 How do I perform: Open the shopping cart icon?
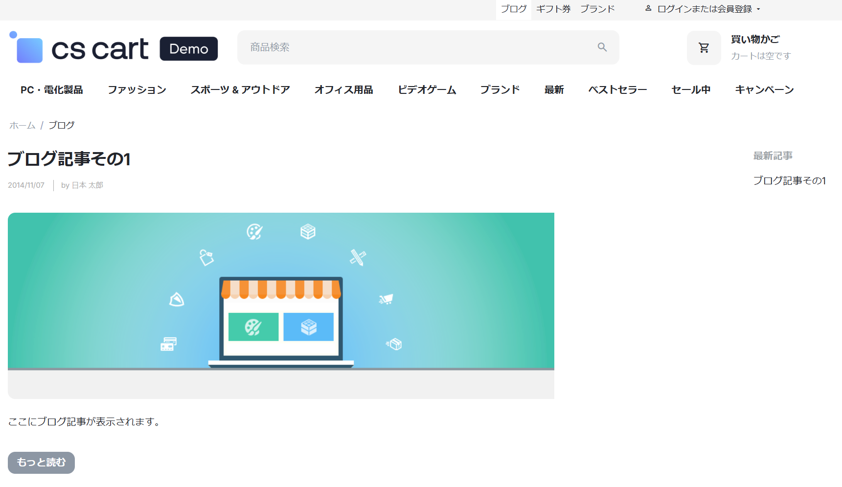(x=704, y=48)
